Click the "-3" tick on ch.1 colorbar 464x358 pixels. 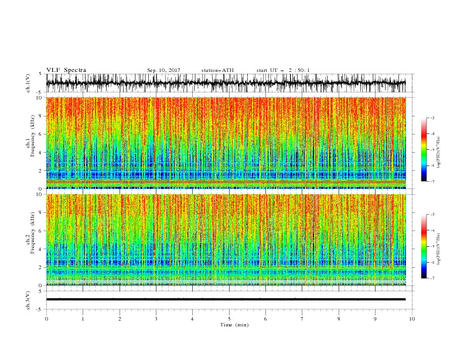click(x=432, y=118)
